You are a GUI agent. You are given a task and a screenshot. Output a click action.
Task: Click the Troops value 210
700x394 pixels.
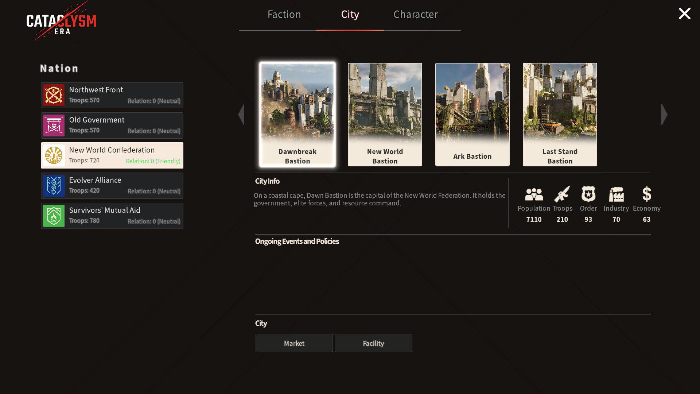562,220
